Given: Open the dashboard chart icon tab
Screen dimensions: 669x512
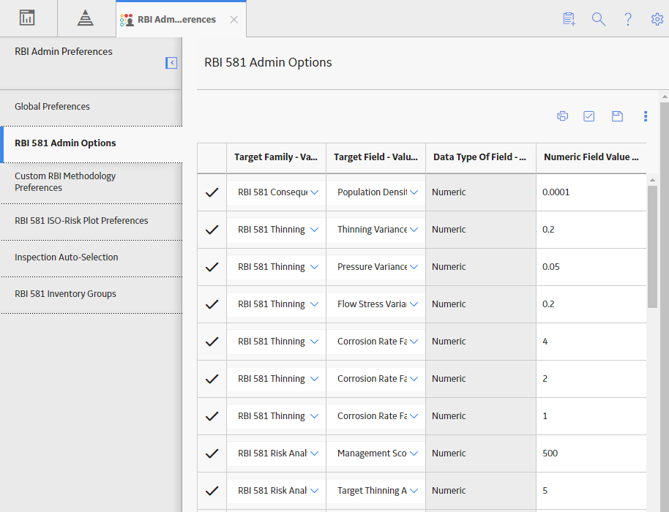Looking at the screenshot, I should tap(27, 18).
